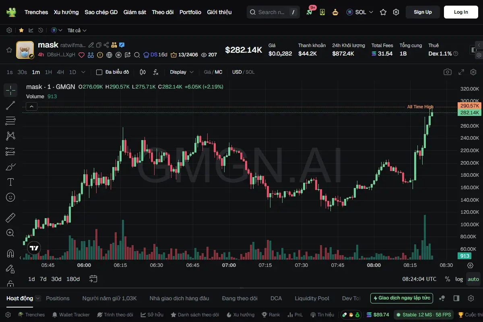
Task: Select the 1H timeframe
Action: point(48,72)
